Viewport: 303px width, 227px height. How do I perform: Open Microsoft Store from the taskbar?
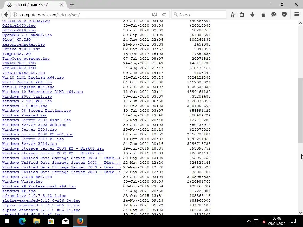[51, 221]
